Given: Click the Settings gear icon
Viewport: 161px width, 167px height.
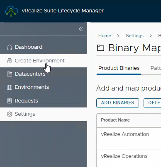Looking at the screenshot, I should pyautogui.click(x=10, y=114).
